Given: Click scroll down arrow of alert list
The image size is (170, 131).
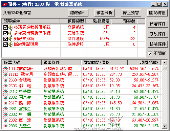Looking at the screenshot, I should coord(164,126).
